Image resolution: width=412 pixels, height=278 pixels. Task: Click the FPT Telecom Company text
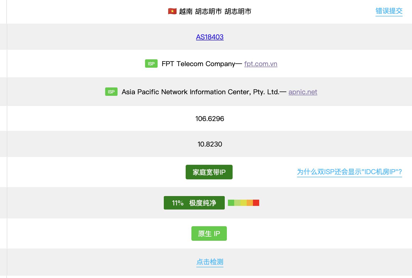pos(198,64)
